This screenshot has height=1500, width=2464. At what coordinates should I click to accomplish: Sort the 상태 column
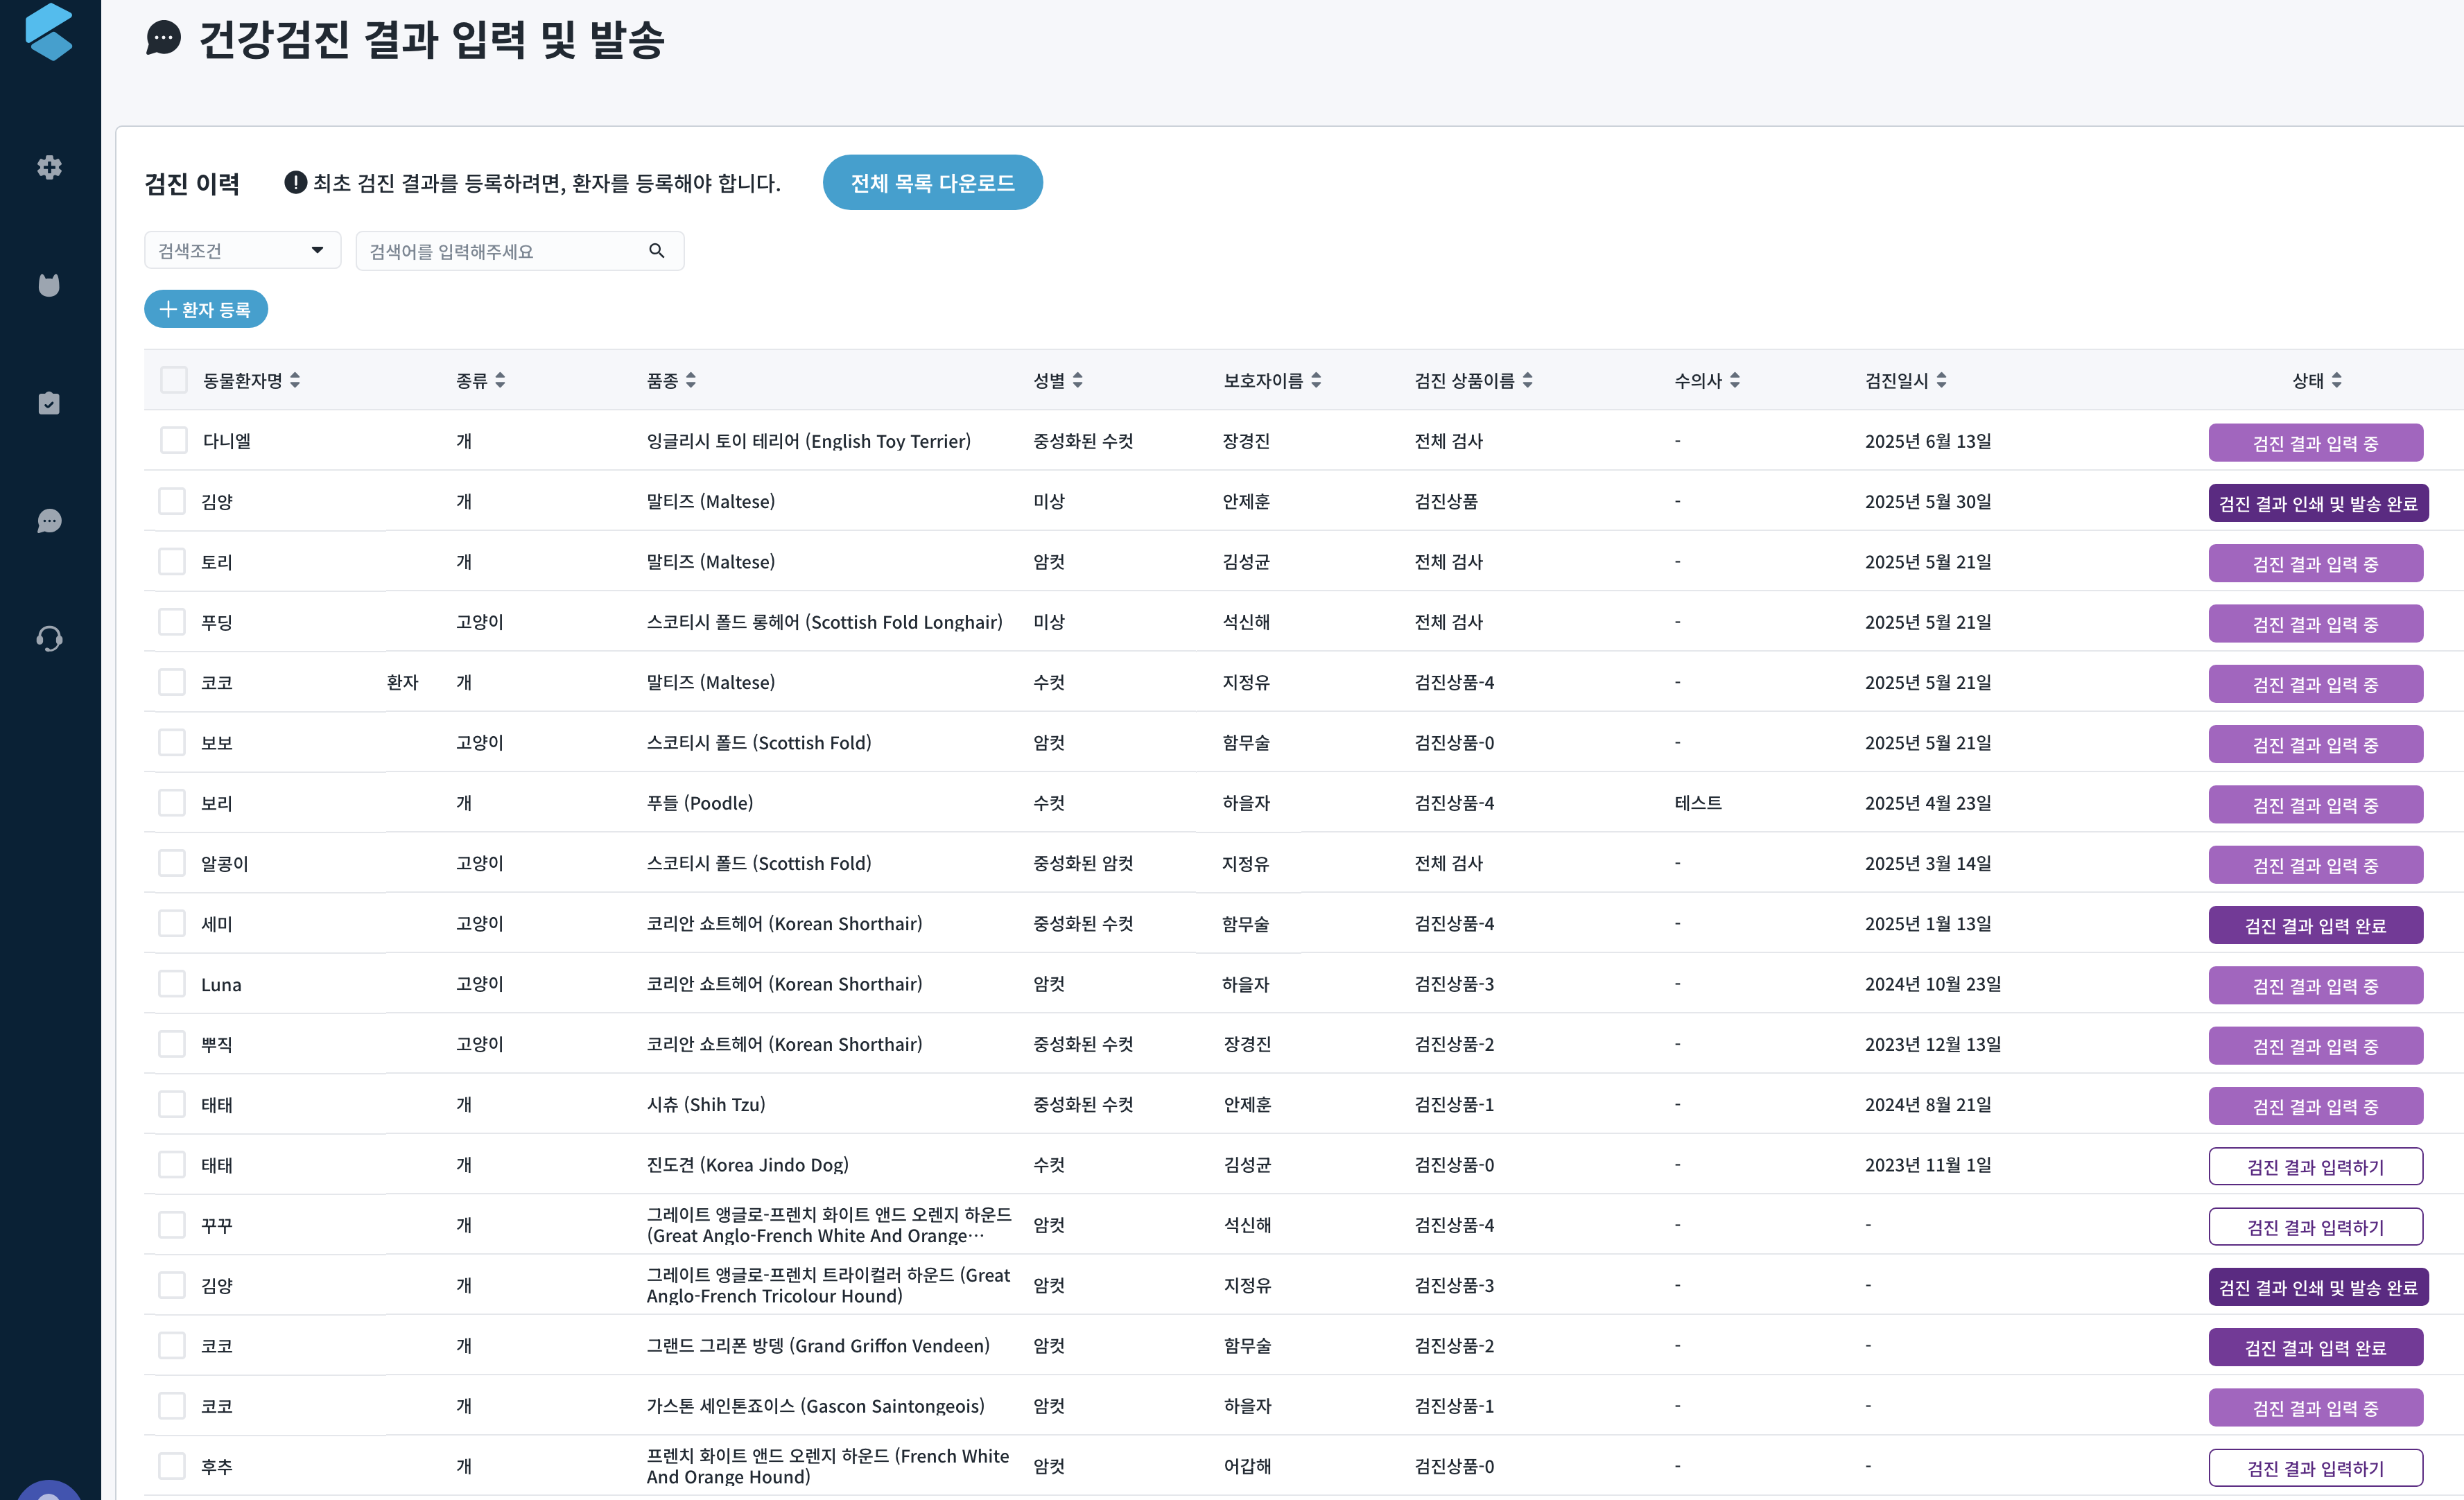[2336, 380]
